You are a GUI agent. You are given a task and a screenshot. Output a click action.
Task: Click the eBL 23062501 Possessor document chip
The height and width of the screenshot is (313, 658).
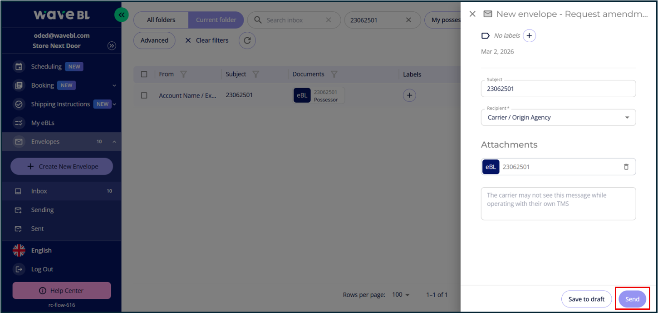319,95
